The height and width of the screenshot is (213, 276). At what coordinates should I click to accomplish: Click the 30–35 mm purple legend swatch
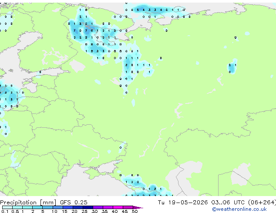(98, 207)
